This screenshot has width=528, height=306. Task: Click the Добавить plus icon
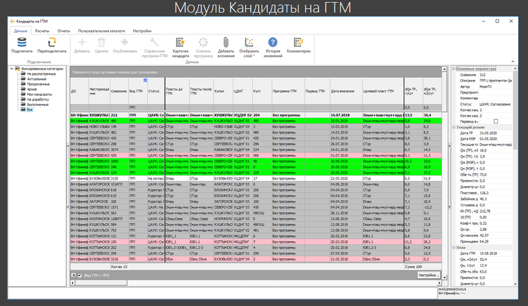pos(82,42)
